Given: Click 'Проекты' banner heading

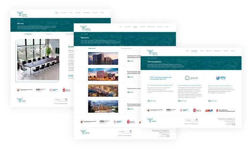Looking at the screenshot, I should (x=85, y=38).
